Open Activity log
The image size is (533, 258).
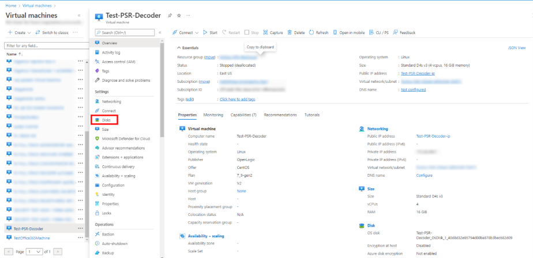(x=111, y=52)
